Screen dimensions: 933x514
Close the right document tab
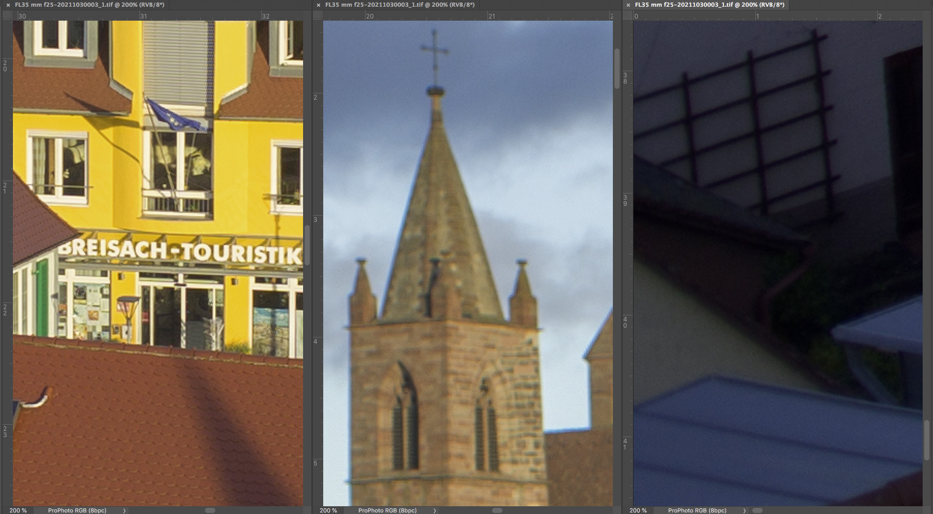coord(628,5)
